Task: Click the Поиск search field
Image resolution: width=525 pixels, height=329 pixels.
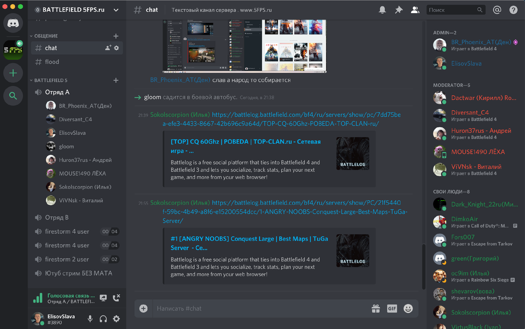Action: (x=456, y=10)
